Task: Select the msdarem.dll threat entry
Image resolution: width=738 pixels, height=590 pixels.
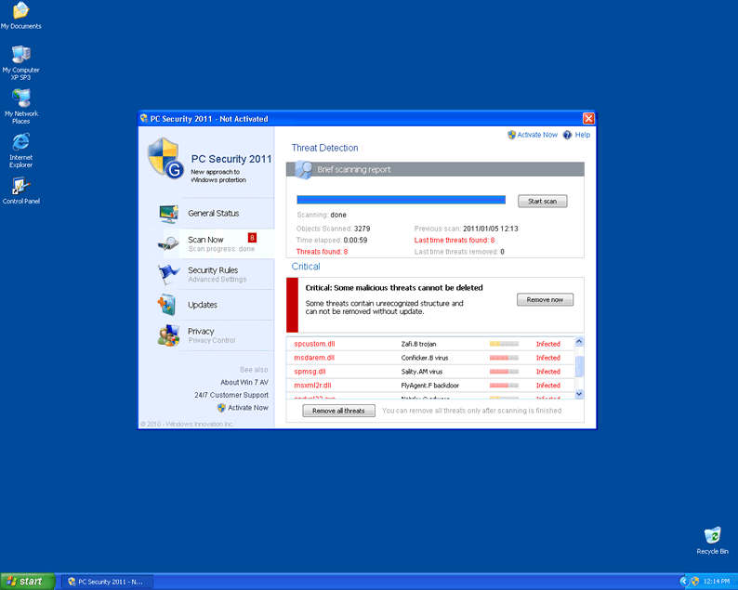Action: pos(314,358)
